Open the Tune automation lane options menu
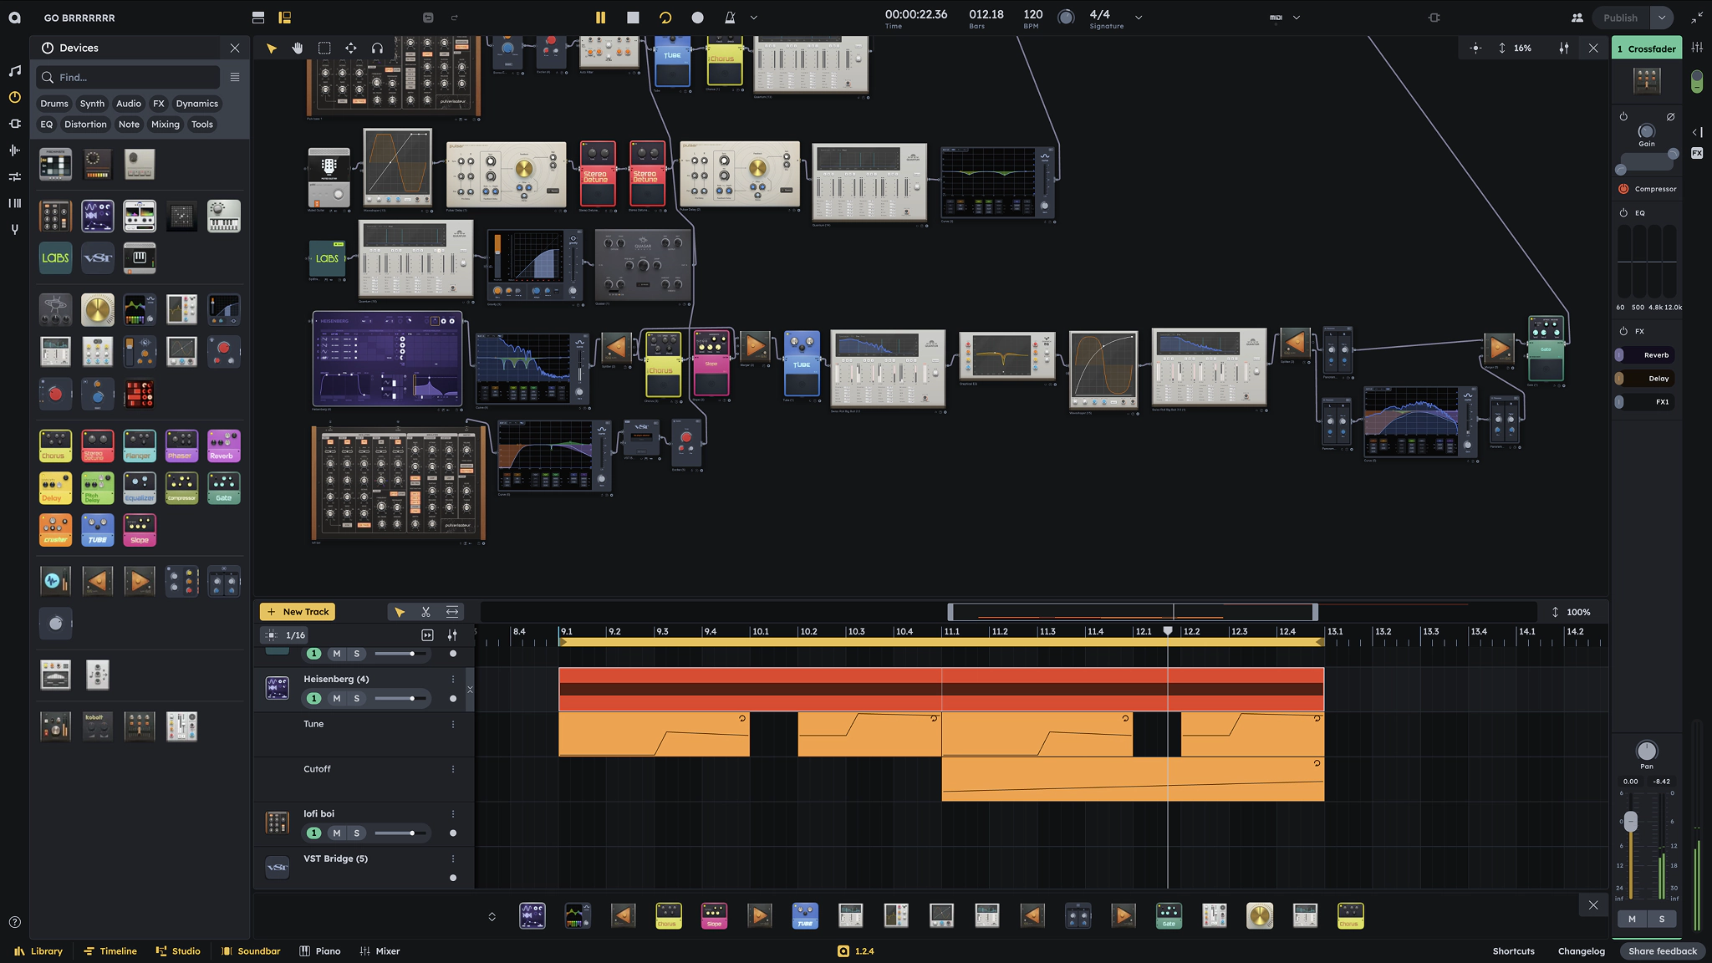The height and width of the screenshot is (963, 1712). 453,724
